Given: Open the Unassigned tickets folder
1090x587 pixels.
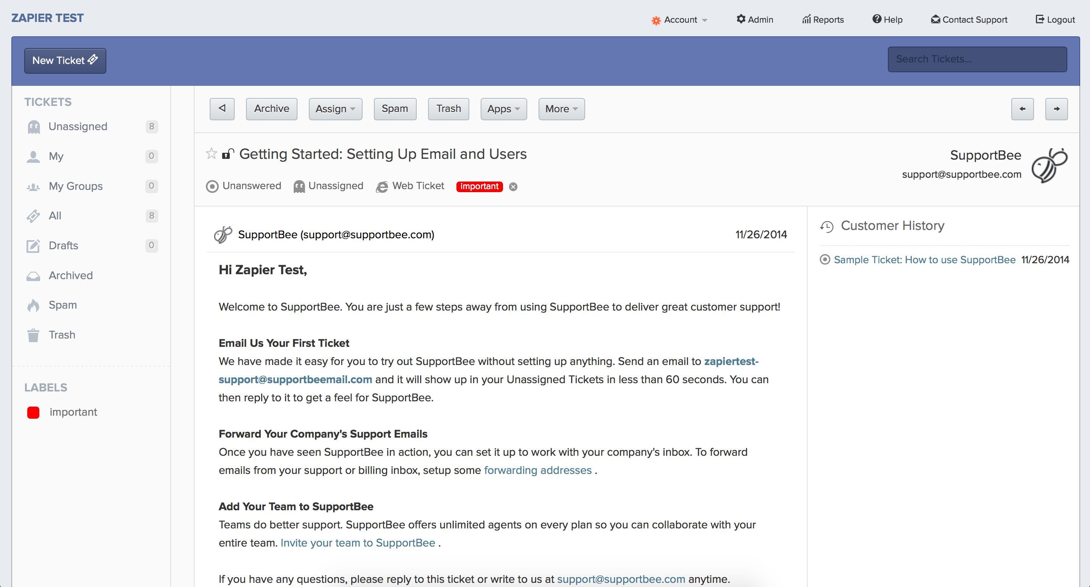Looking at the screenshot, I should [78, 126].
